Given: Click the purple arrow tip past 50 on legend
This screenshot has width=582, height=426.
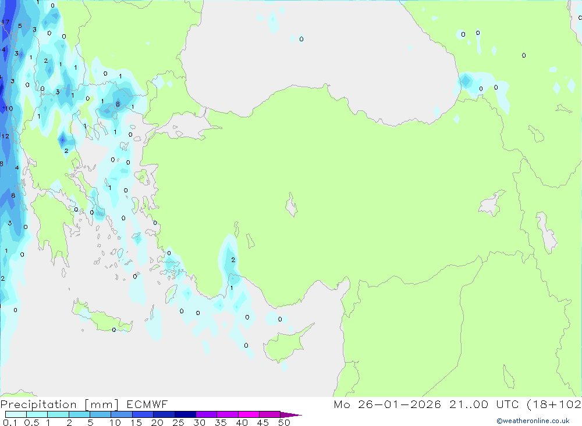Looking at the screenshot, I should 291,414.
